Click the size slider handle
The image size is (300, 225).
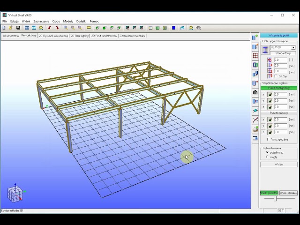coord(276,199)
